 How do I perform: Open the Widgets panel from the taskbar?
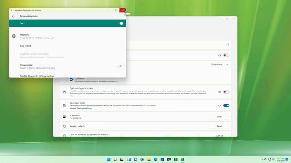pos(129,159)
